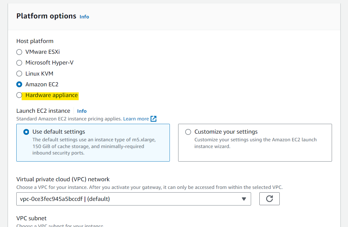The image size is (348, 227).
Task: Choose Hardware appliance host platform
Action: [x=19, y=95]
